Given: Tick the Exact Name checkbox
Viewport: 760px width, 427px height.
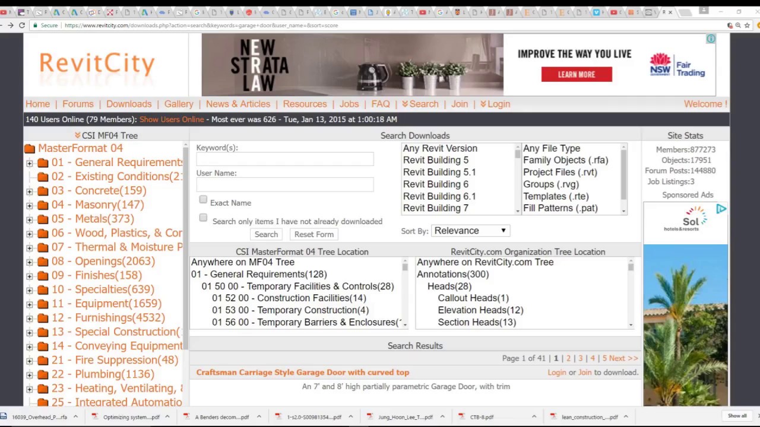Looking at the screenshot, I should point(203,200).
